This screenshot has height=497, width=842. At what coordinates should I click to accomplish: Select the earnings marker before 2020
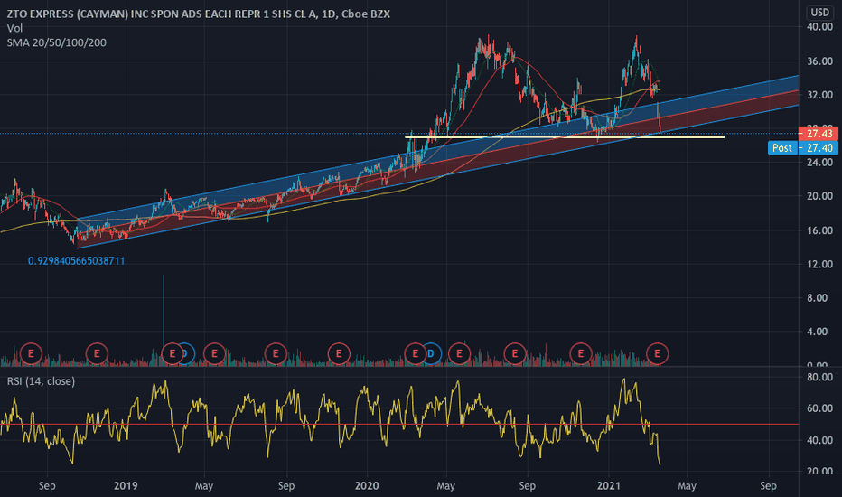[339, 353]
